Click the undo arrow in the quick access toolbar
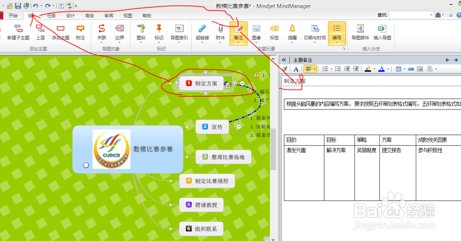Image resolution: width=461 pixels, height=241 pixels. pos(35,6)
